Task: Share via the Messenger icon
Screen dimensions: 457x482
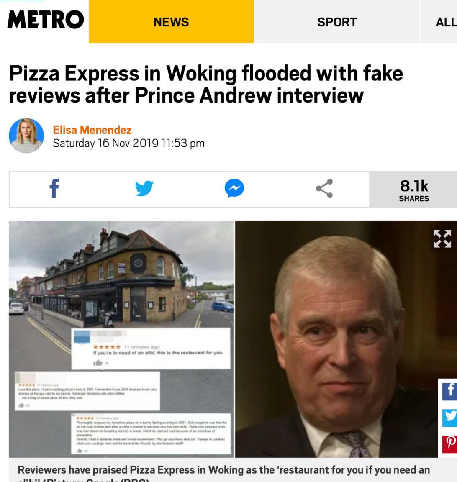Action: [234, 188]
